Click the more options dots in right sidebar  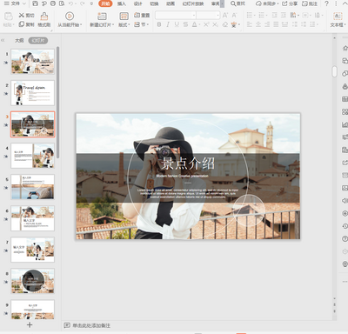[345, 282]
